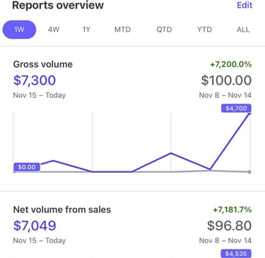Switch to the 4W time range

pyautogui.click(x=54, y=30)
